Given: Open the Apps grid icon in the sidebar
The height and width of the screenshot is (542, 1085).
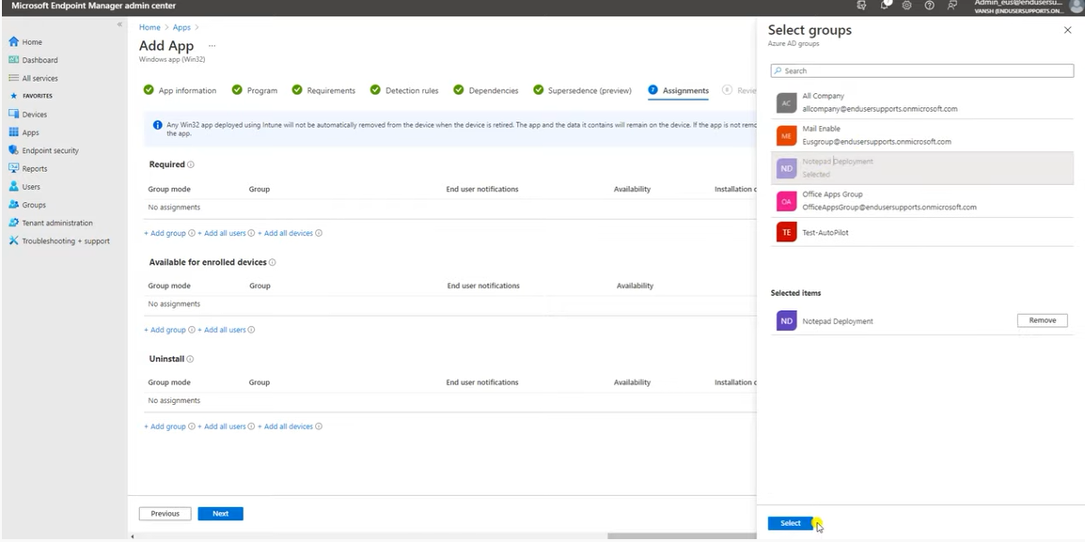Looking at the screenshot, I should (x=14, y=132).
